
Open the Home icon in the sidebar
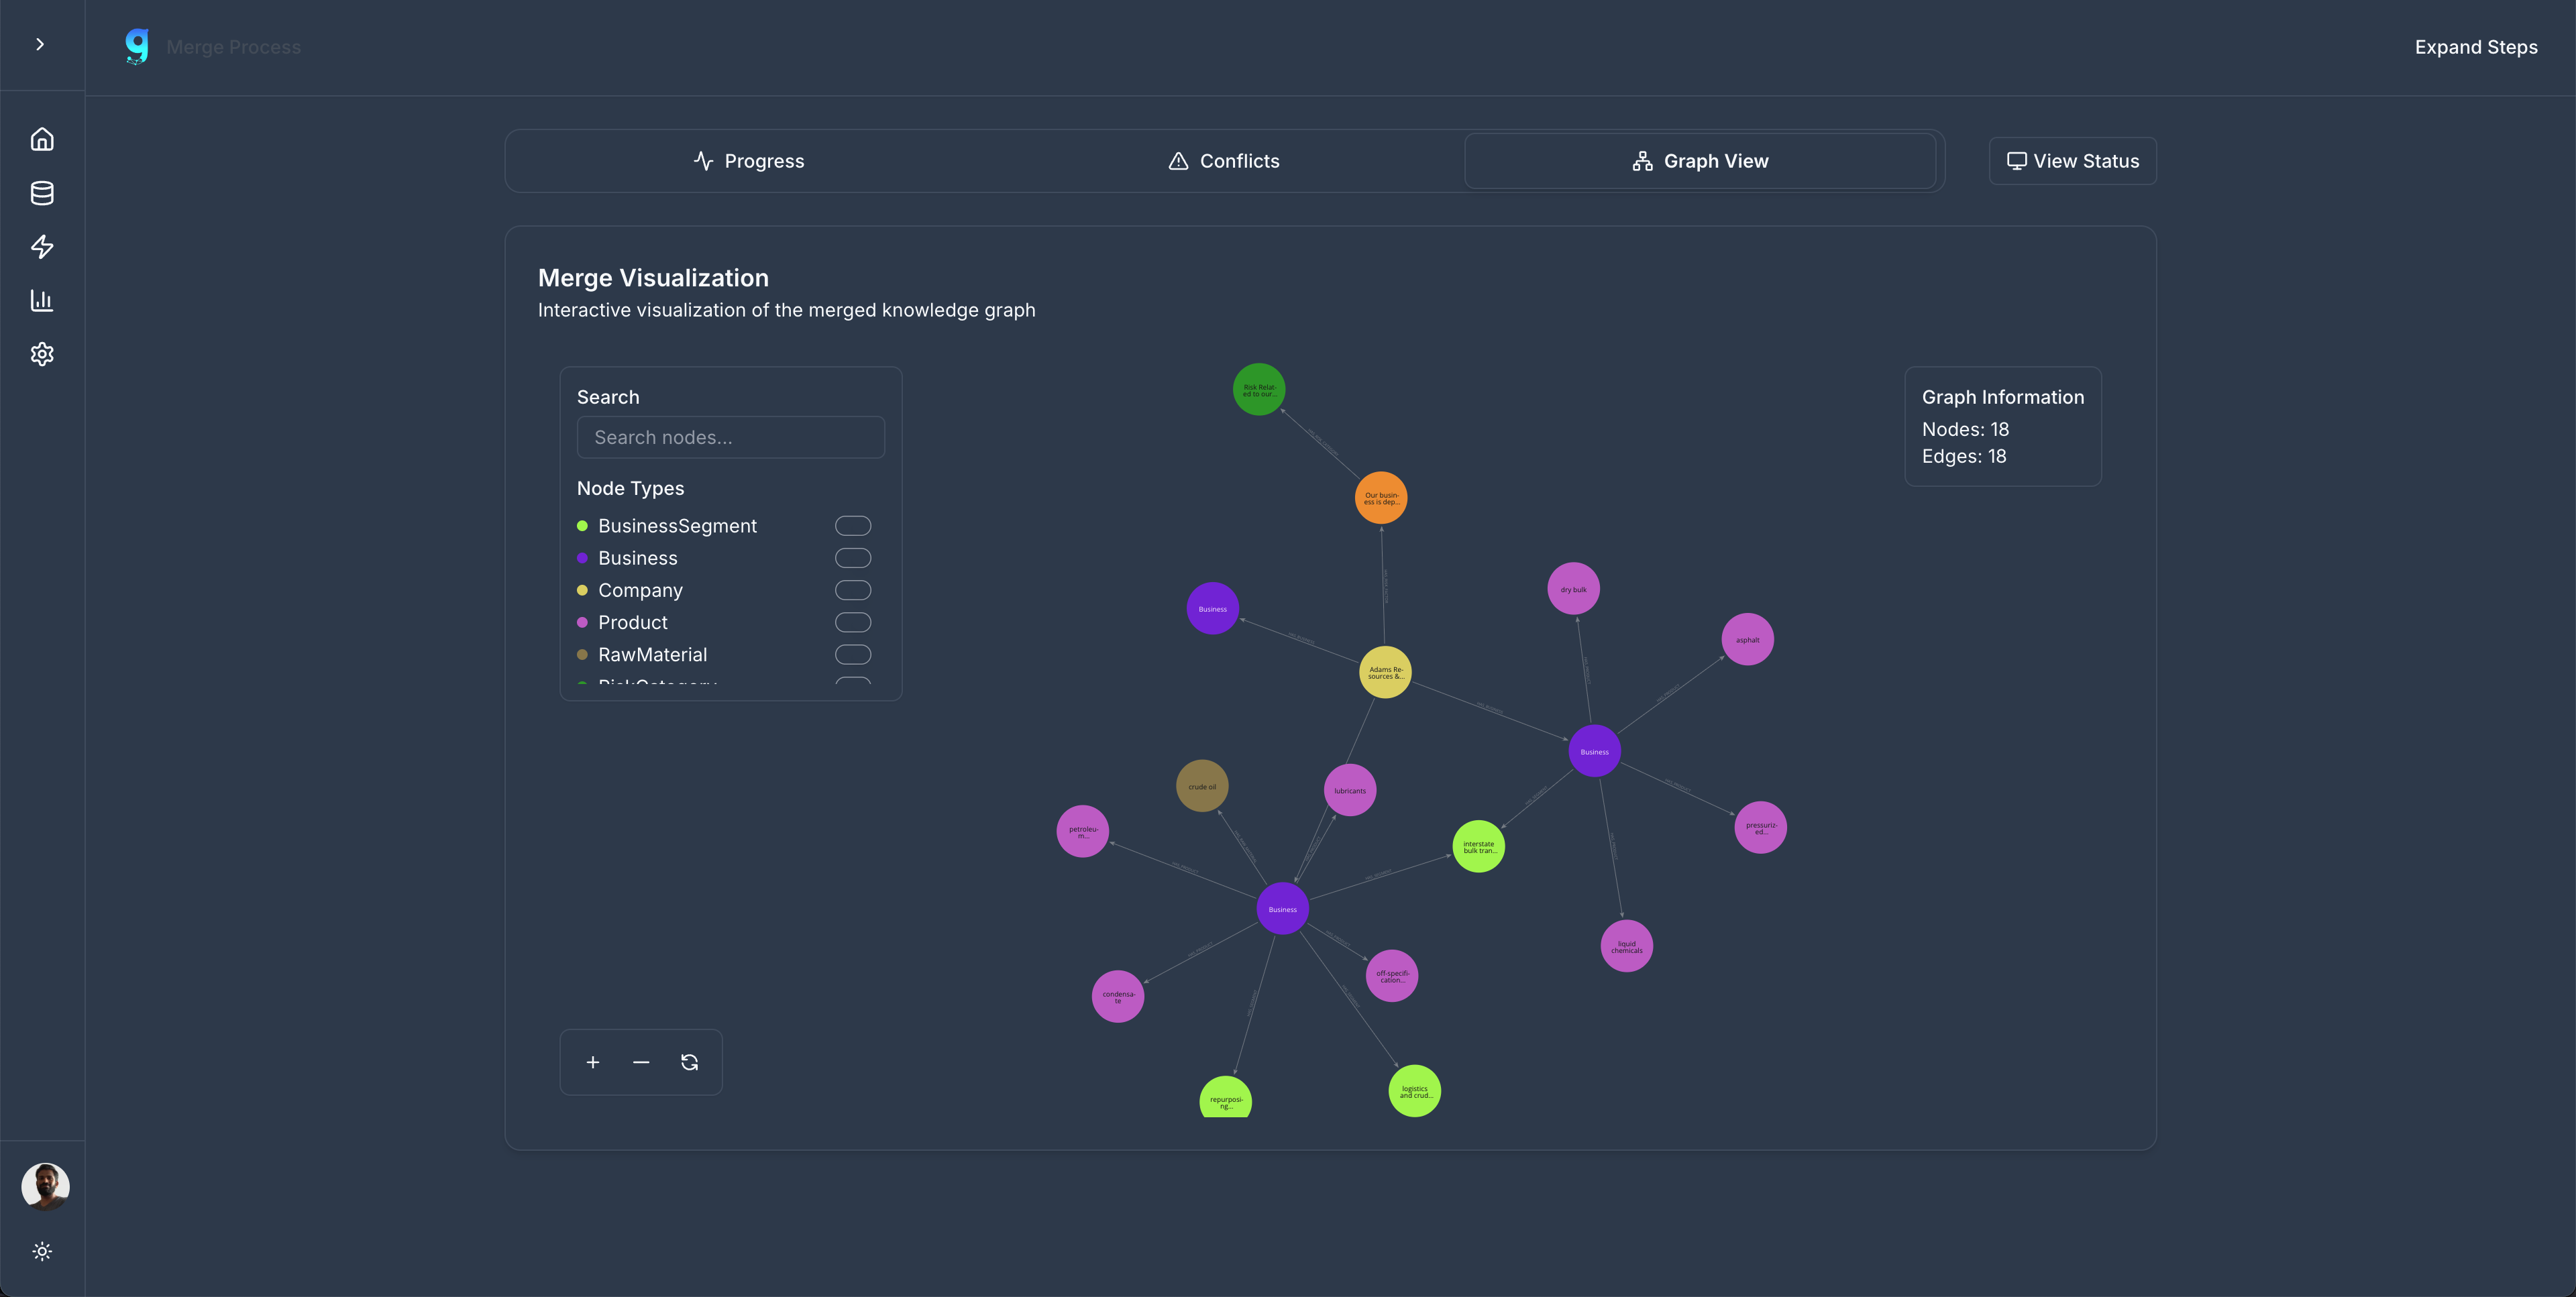pos(42,139)
